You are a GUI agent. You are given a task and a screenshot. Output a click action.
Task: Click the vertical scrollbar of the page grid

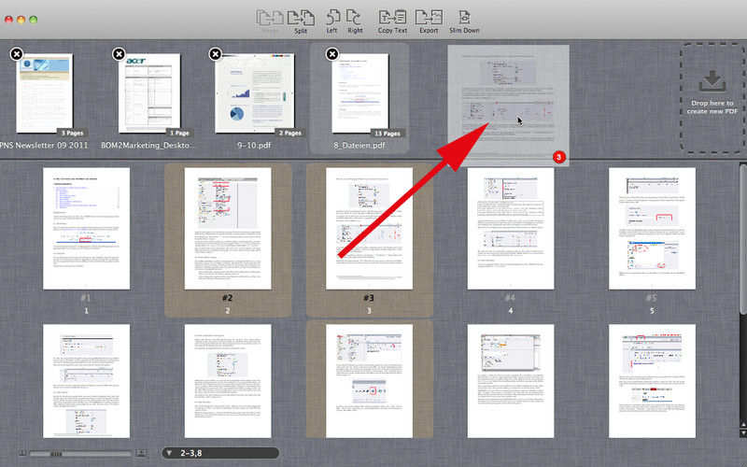tap(742, 239)
